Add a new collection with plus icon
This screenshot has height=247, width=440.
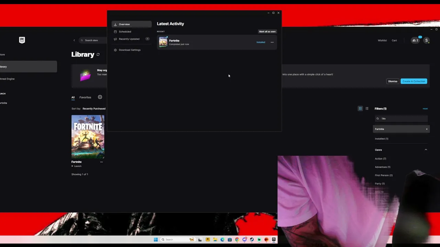[100, 97]
